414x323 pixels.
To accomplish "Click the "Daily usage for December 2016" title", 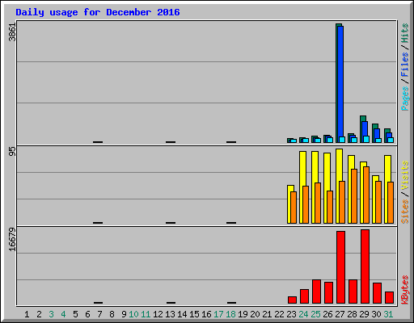I will pyautogui.click(x=98, y=12).
